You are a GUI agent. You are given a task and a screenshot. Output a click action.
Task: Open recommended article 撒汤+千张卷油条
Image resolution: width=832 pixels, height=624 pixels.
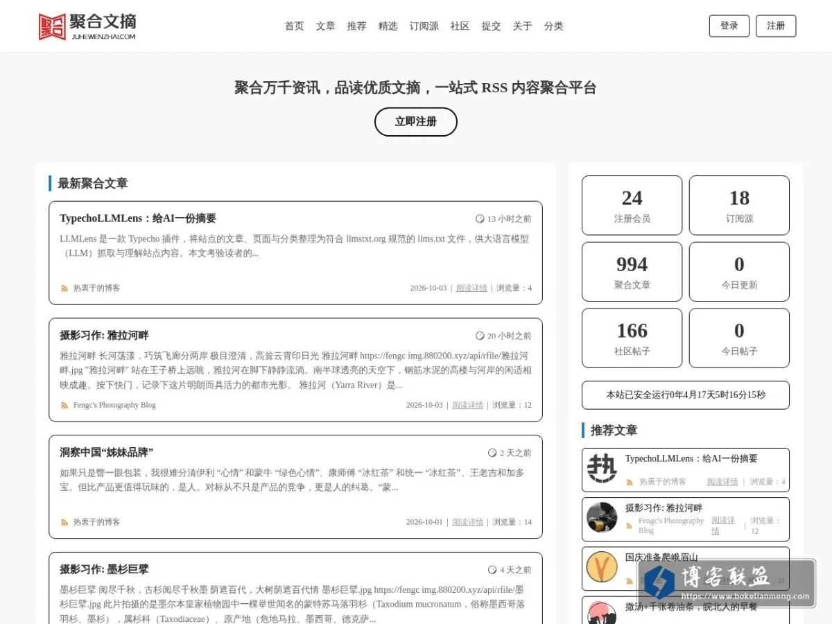pos(691,607)
